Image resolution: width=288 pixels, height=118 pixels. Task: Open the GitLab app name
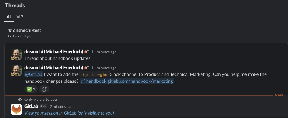[x=31, y=106]
